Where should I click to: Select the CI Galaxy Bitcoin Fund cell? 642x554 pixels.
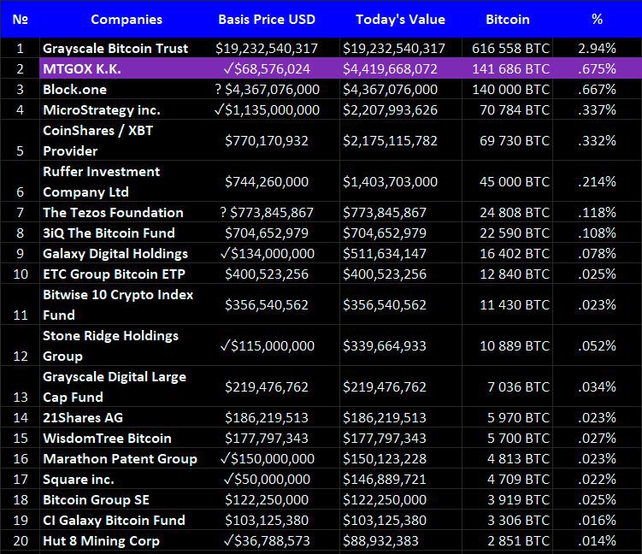coord(114,520)
